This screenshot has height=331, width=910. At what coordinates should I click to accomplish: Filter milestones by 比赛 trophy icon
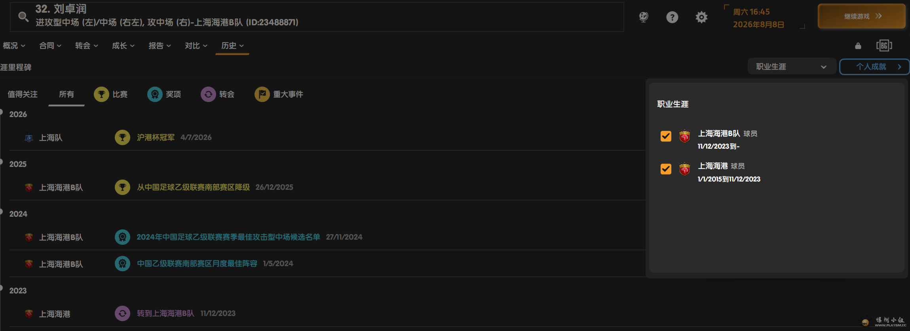click(101, 95)
